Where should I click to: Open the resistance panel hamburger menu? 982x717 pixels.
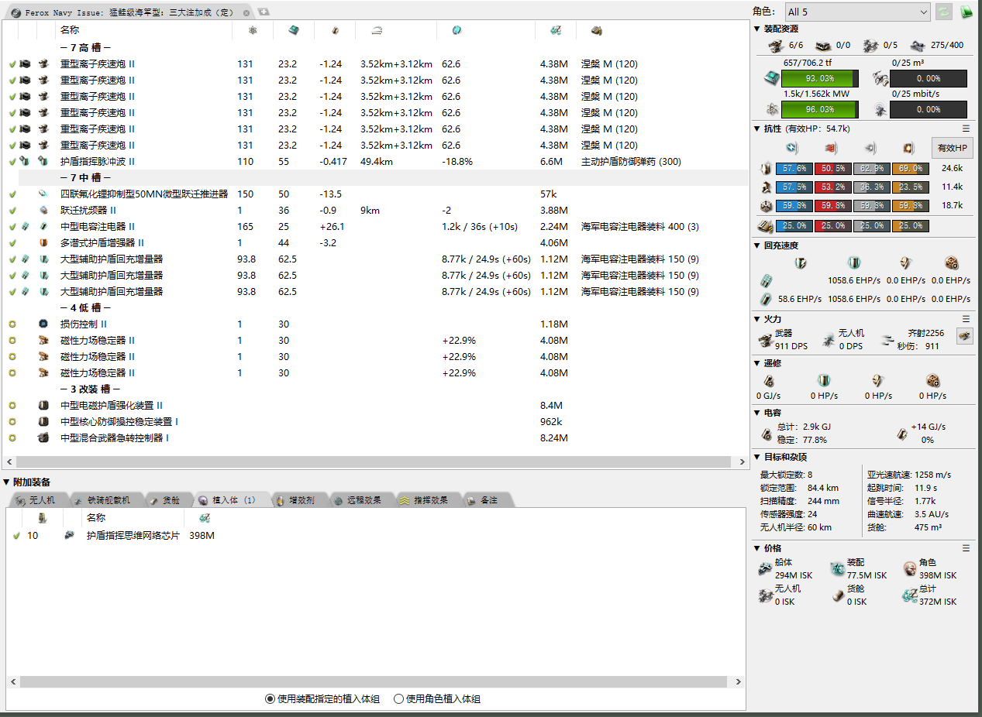point(966,129)
